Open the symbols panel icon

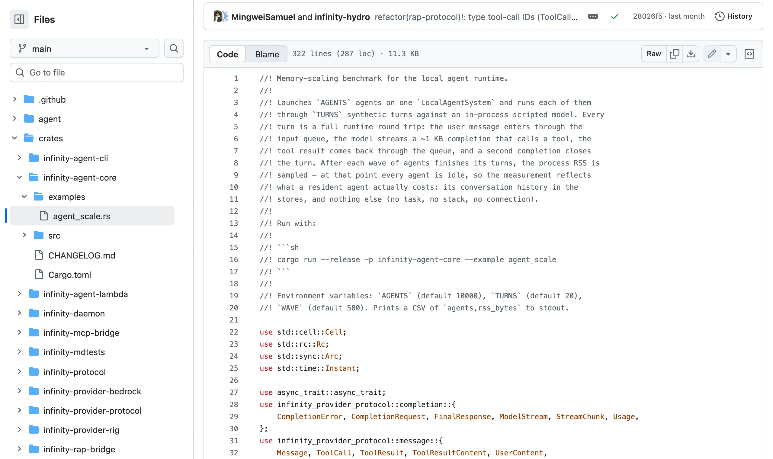pyautogui.click(x=749, y=54)
